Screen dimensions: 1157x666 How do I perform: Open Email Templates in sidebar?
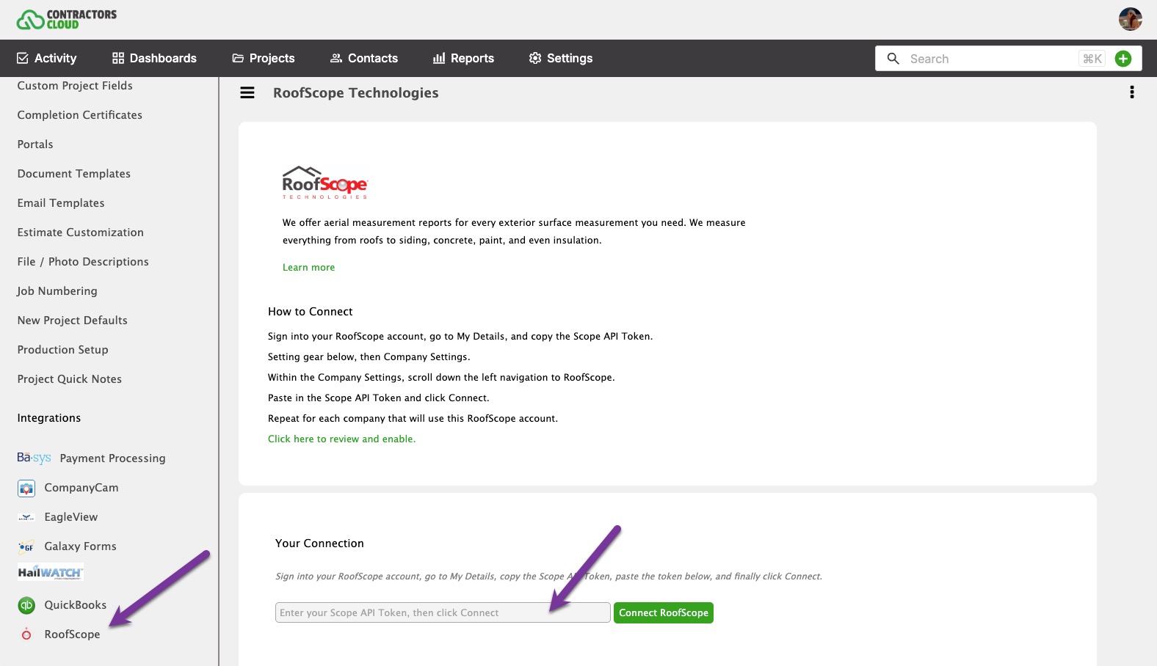pyautogui.click(x=61, y=203)
